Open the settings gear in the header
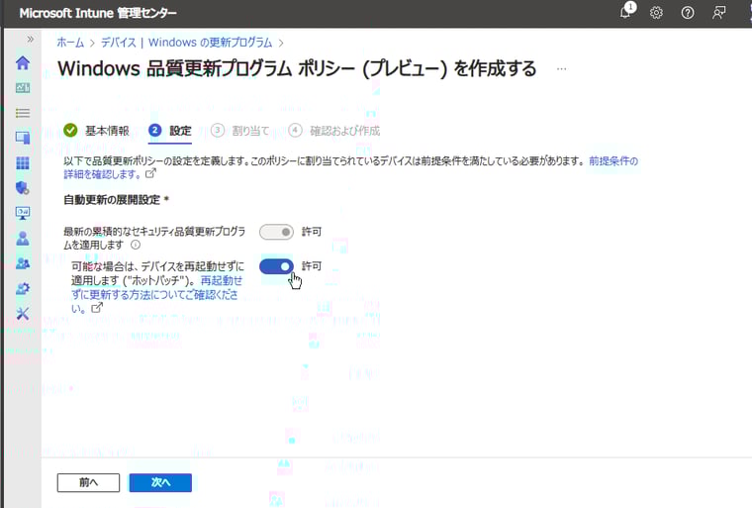 point(656,13)
